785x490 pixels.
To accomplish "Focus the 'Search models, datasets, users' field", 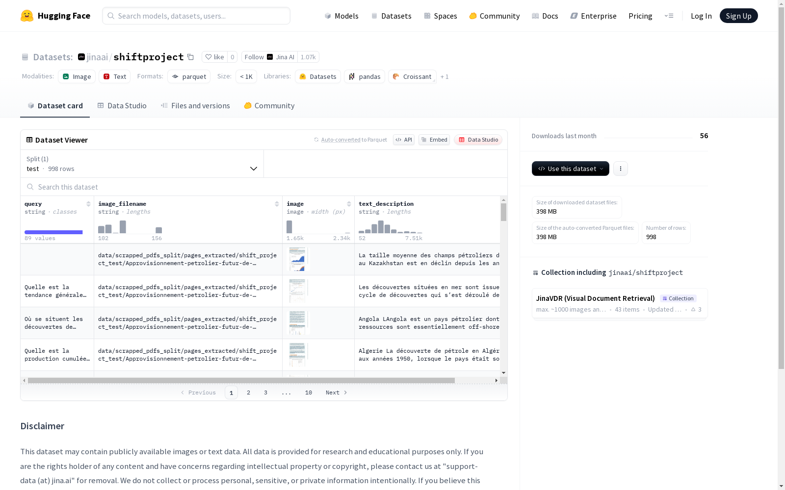I will click(x=196, y=16).
